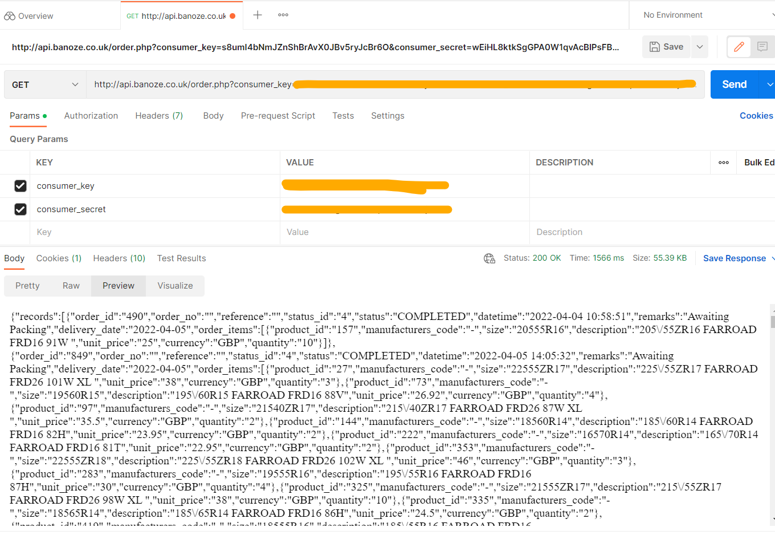Expand the Save options arrow
Viewport: 775px width, 535px height.
click(700, 47)
